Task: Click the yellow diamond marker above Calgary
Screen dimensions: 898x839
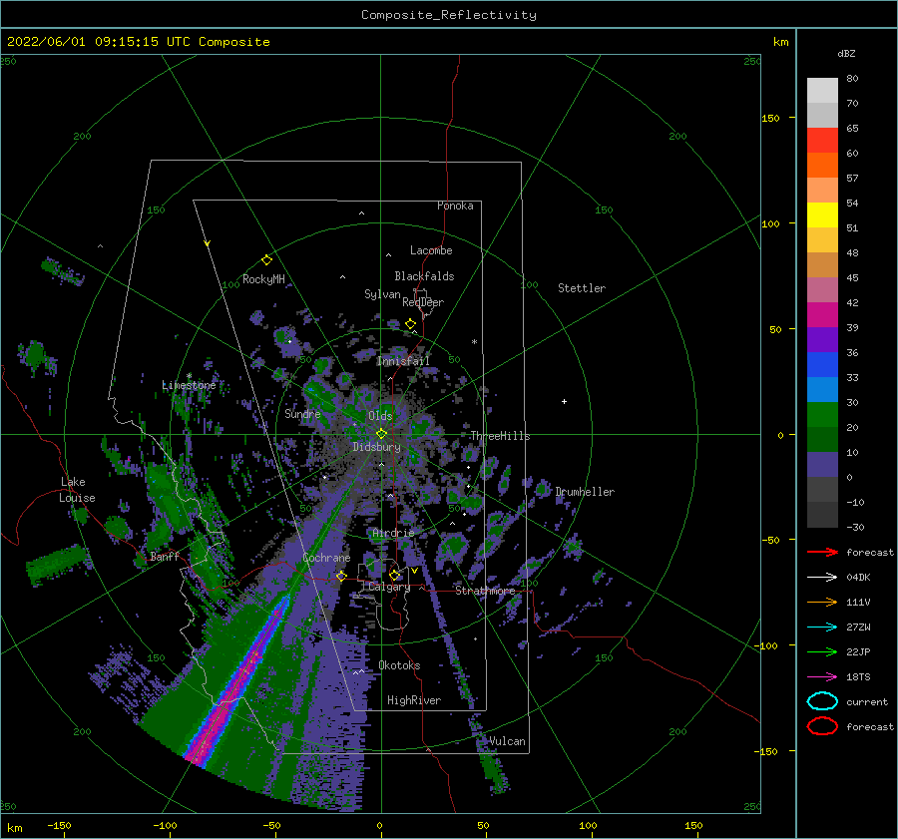Action: tap(394, 575)
